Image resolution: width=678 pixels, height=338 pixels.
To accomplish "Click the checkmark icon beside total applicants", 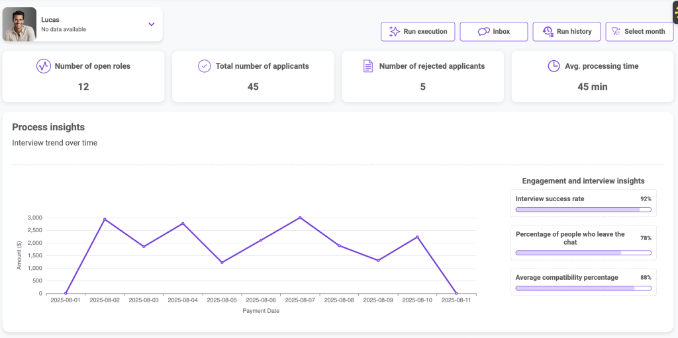I will (x=205, y=66).
